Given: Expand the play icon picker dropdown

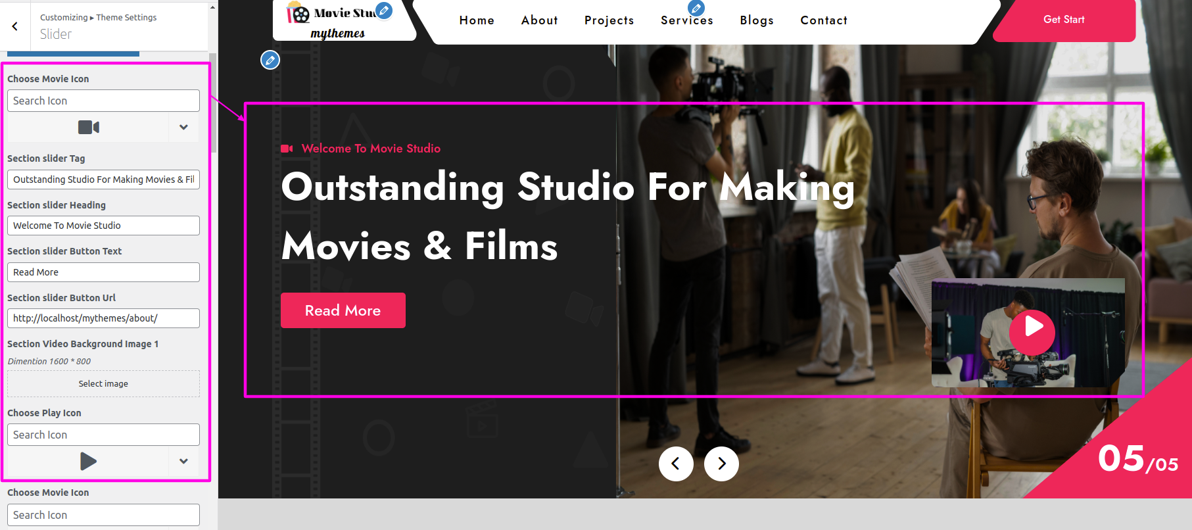Looking at the screenshot, I should (184, 461).
